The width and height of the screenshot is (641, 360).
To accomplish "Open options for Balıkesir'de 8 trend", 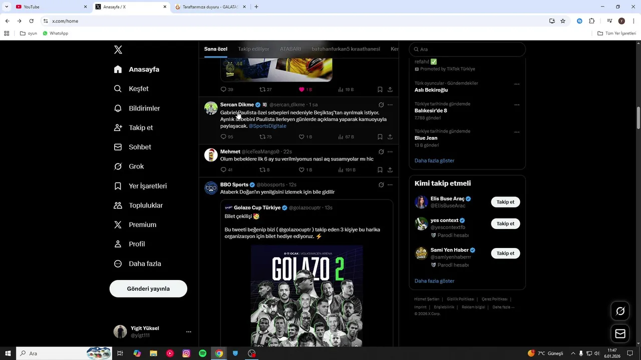I will [517, 105].
